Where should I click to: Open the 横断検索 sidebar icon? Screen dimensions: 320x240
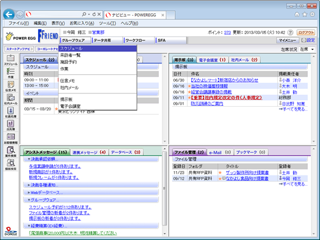pos(11,165)
